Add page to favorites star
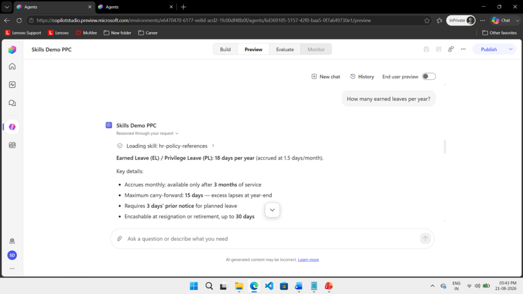This screenshot has width=523, height=294. (427, 20)
